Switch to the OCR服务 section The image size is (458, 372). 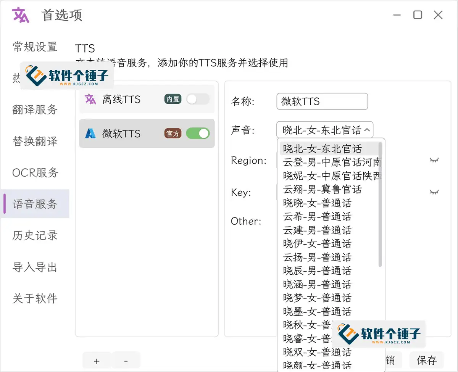pyautogui.click(x=35, y=173)
